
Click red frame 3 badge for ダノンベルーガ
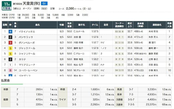tap(10, 43)
